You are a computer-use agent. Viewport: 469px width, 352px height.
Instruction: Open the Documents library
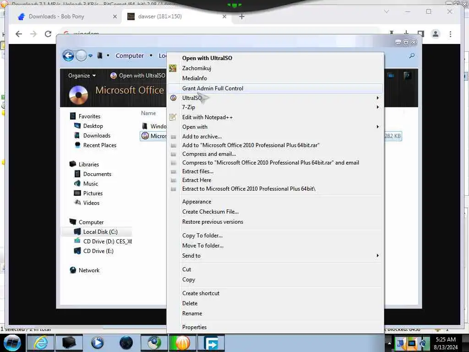(x=97, y=174)
